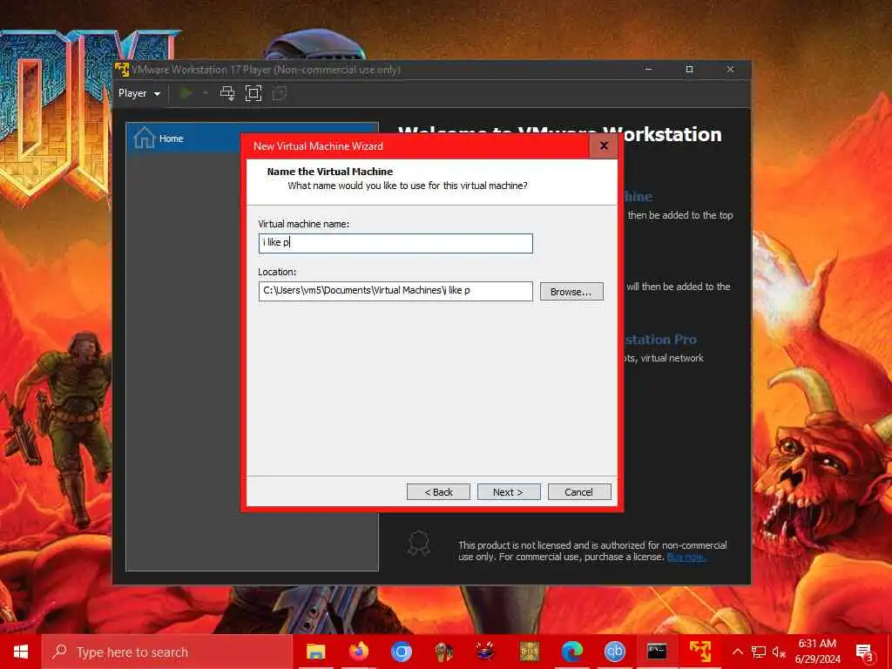Follow the Buy now link

pos(686,557)
